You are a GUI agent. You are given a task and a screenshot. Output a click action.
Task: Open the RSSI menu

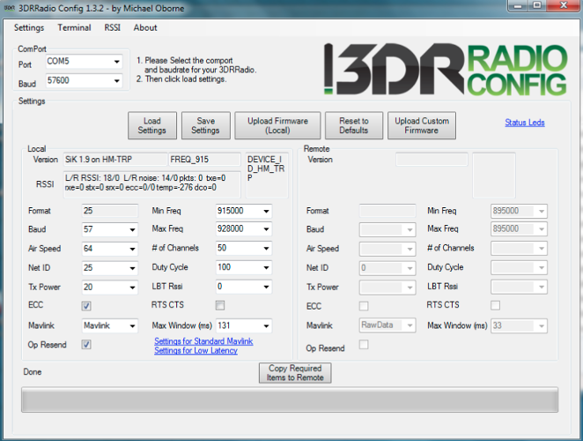click(x=113, y=27)
